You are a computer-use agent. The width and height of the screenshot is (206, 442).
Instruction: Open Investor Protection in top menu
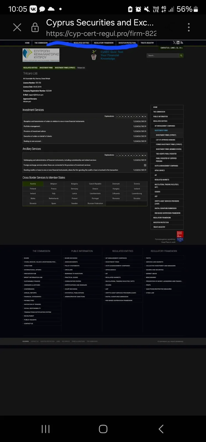pyautogui.click(x=127, y=43)
